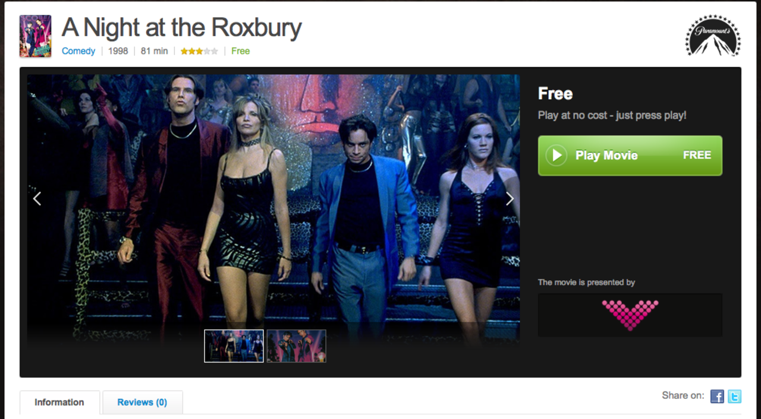Click the A Night at the Roxbury title
Viewport: 761px width, 419px height.
181,27
